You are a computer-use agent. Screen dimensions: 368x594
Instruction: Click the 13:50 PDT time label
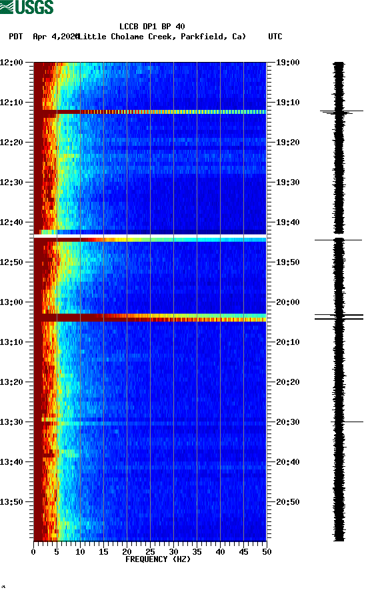pyautogui.click(x=11, y=502)
